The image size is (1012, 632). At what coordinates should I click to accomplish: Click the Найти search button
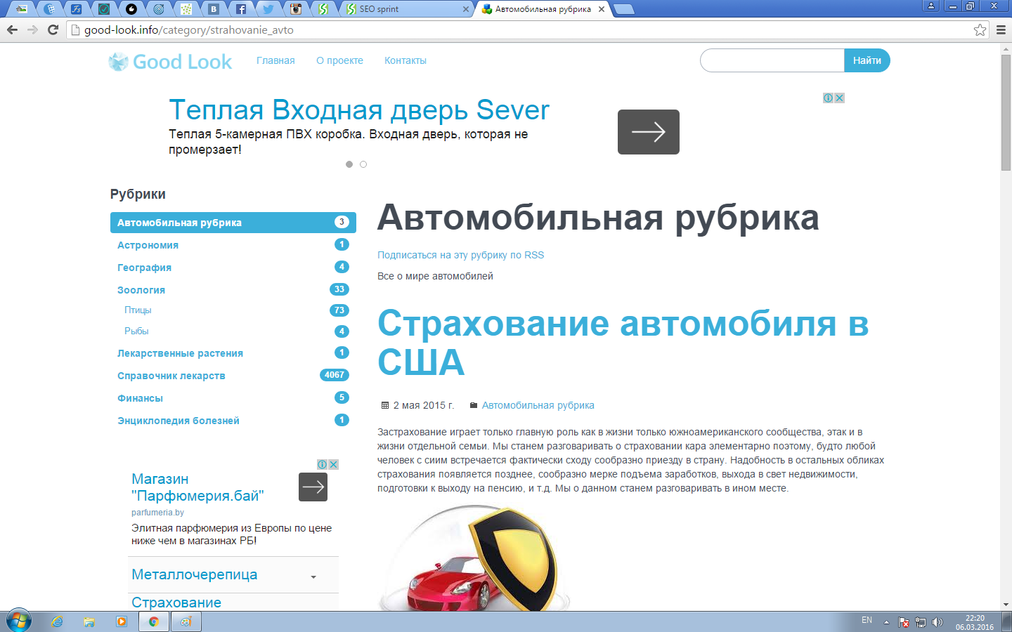click(x=867, y=60)
